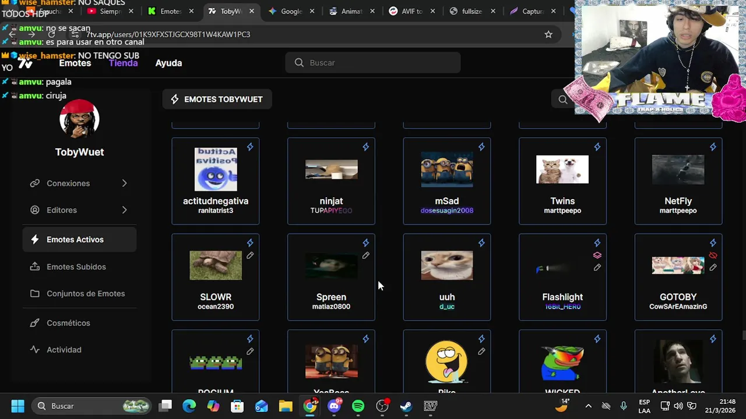Switch to the Animat browser tab
Image resolution: width=746 pixels, height=419 pixels.
[350, 11]
